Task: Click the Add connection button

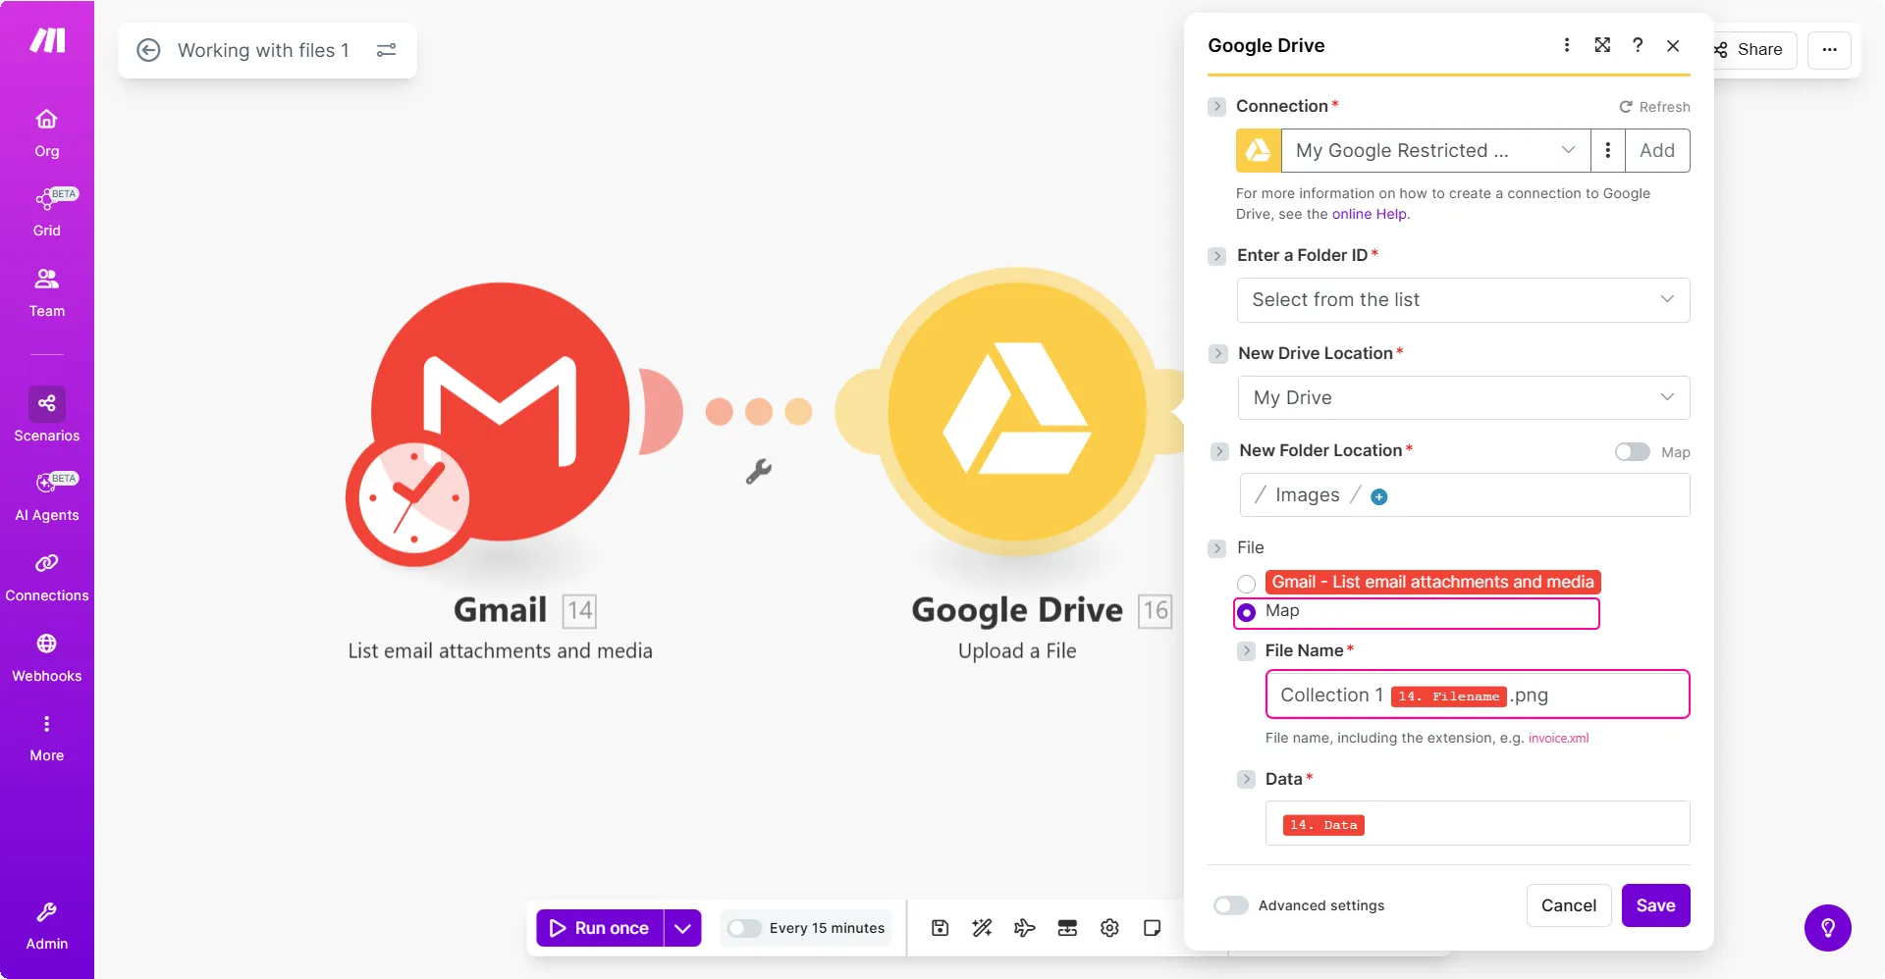Action: (x=1657, y=150)
